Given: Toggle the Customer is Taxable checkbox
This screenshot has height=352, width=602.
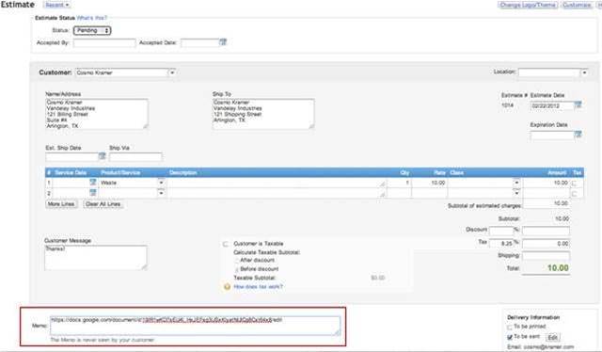Looking at the screenshot, I should (x=226, y=244).
